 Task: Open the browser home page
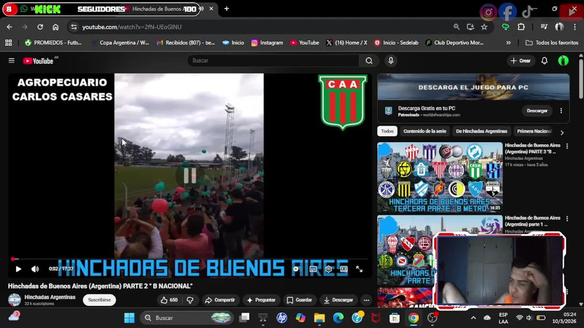(56, 27)
